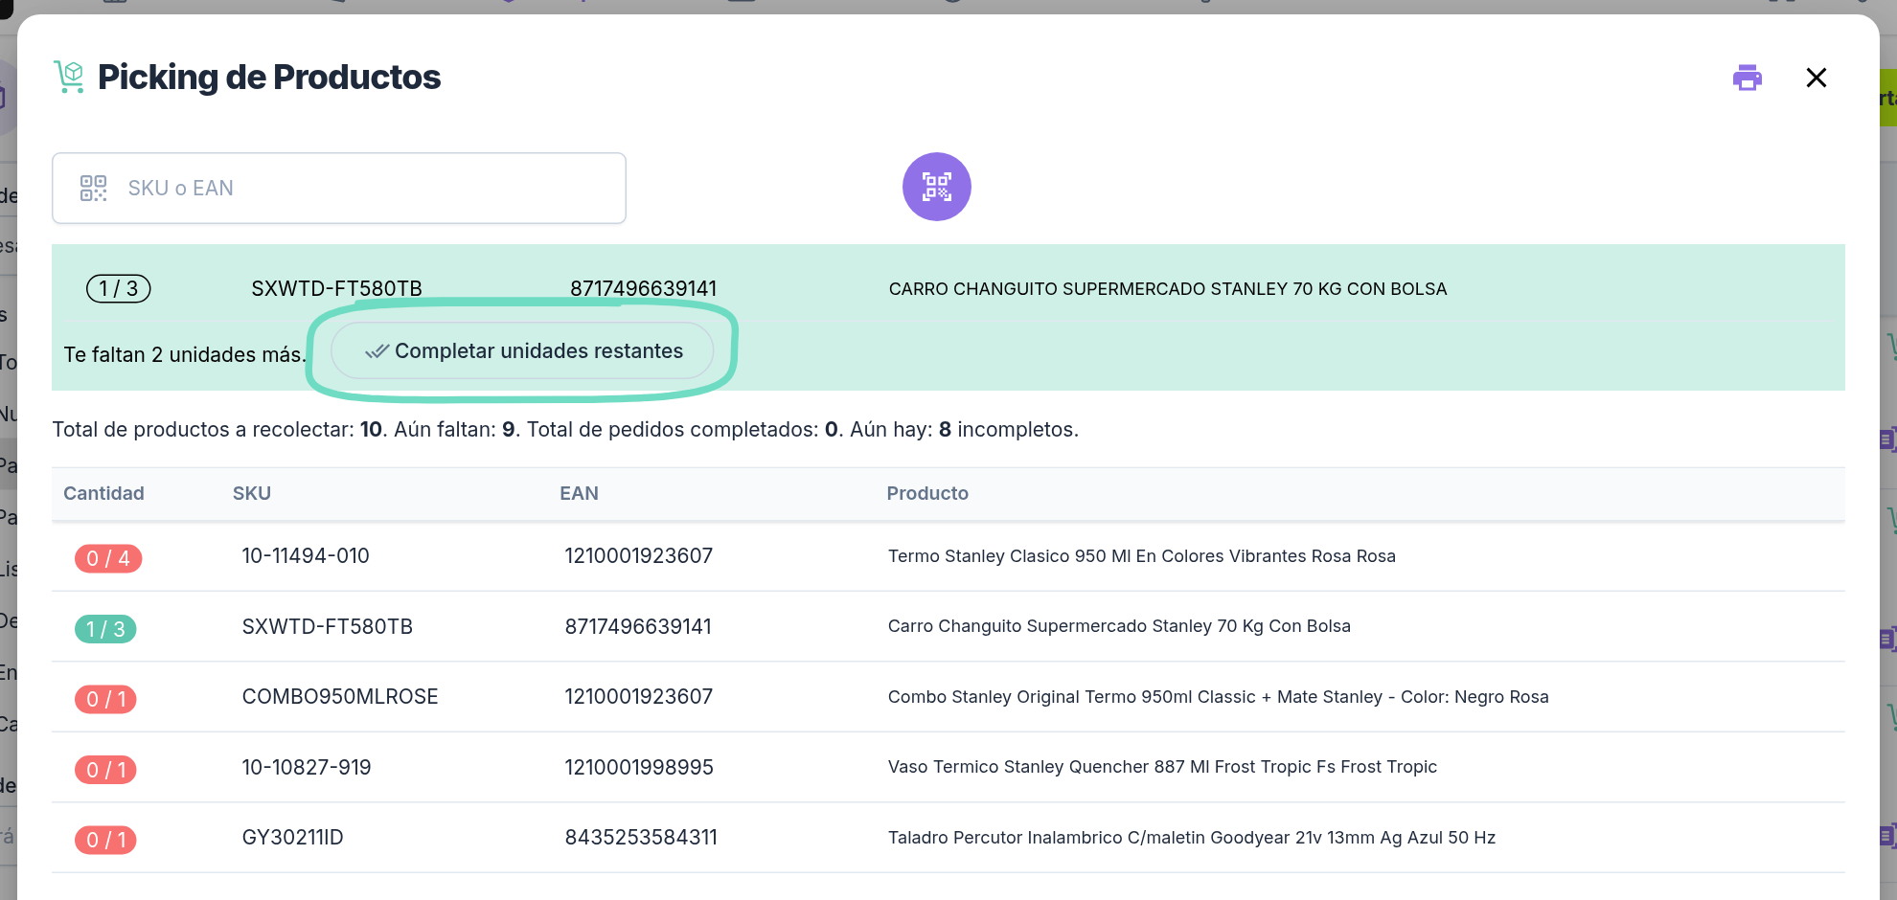Click Vaso Termico Stanley Quencher product

click(1162, 767)
